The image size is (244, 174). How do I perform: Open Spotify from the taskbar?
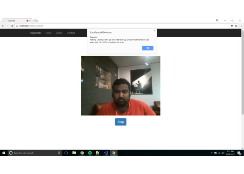tap(90, 153)
